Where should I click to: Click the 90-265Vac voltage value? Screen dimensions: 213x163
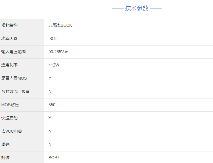58,52
